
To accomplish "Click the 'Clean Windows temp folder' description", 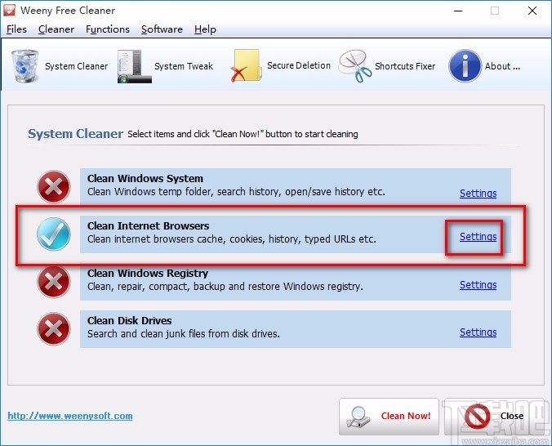I will tap(236, 192).
